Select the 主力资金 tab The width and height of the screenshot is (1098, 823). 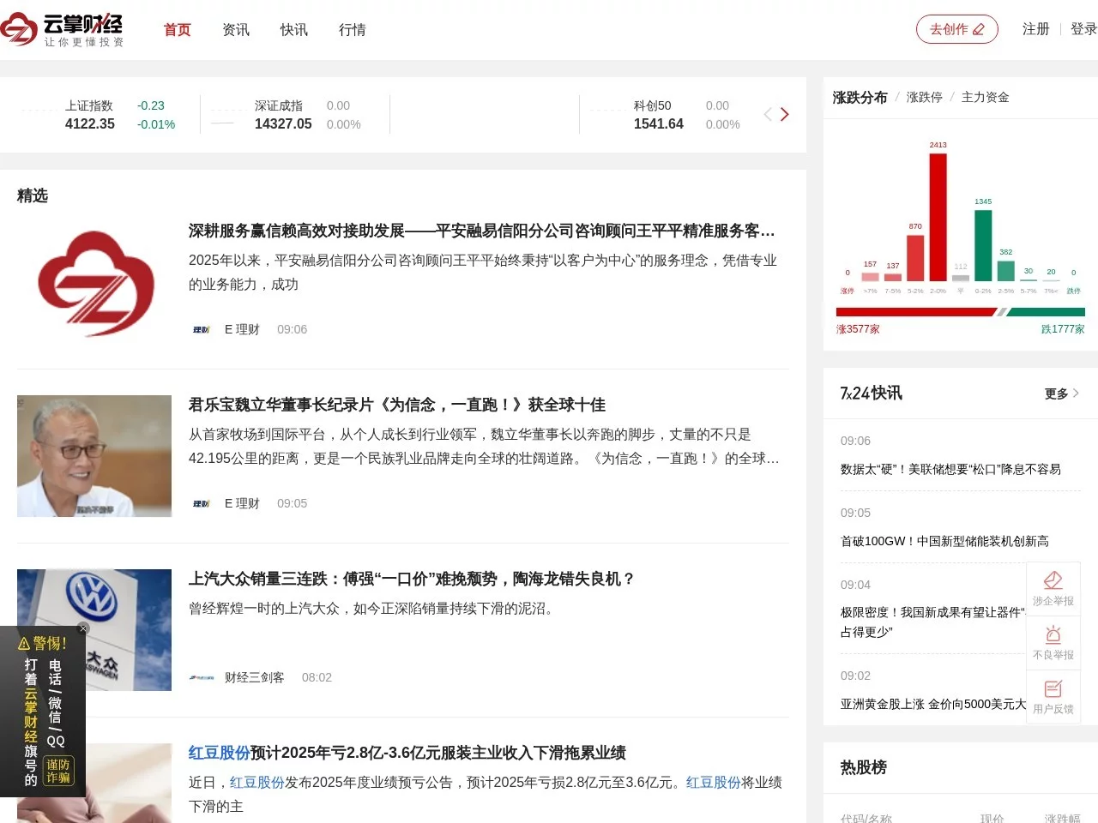point(985,97)
